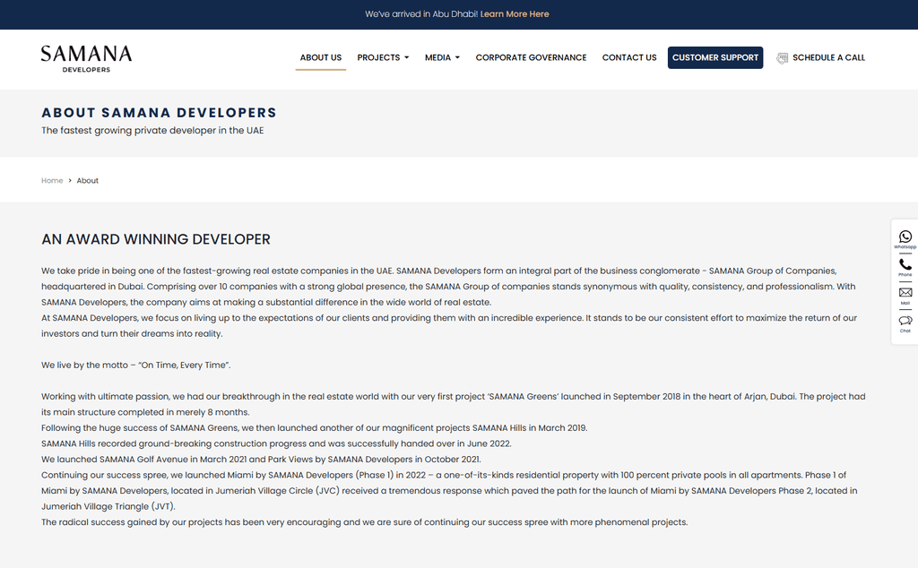The width and height of the screenshot is (918, 568).
Task: Go to Home via breadcrumb
Action: (52, 181)
